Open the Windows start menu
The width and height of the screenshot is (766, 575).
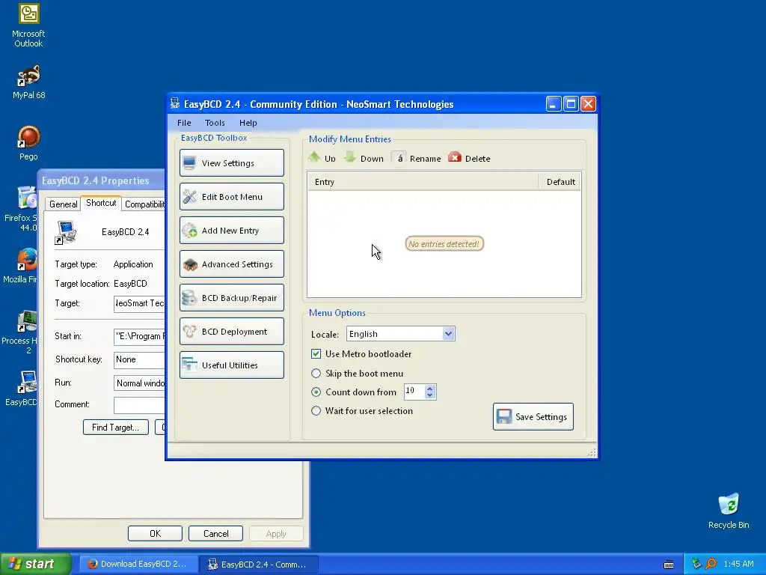[36, 565]
